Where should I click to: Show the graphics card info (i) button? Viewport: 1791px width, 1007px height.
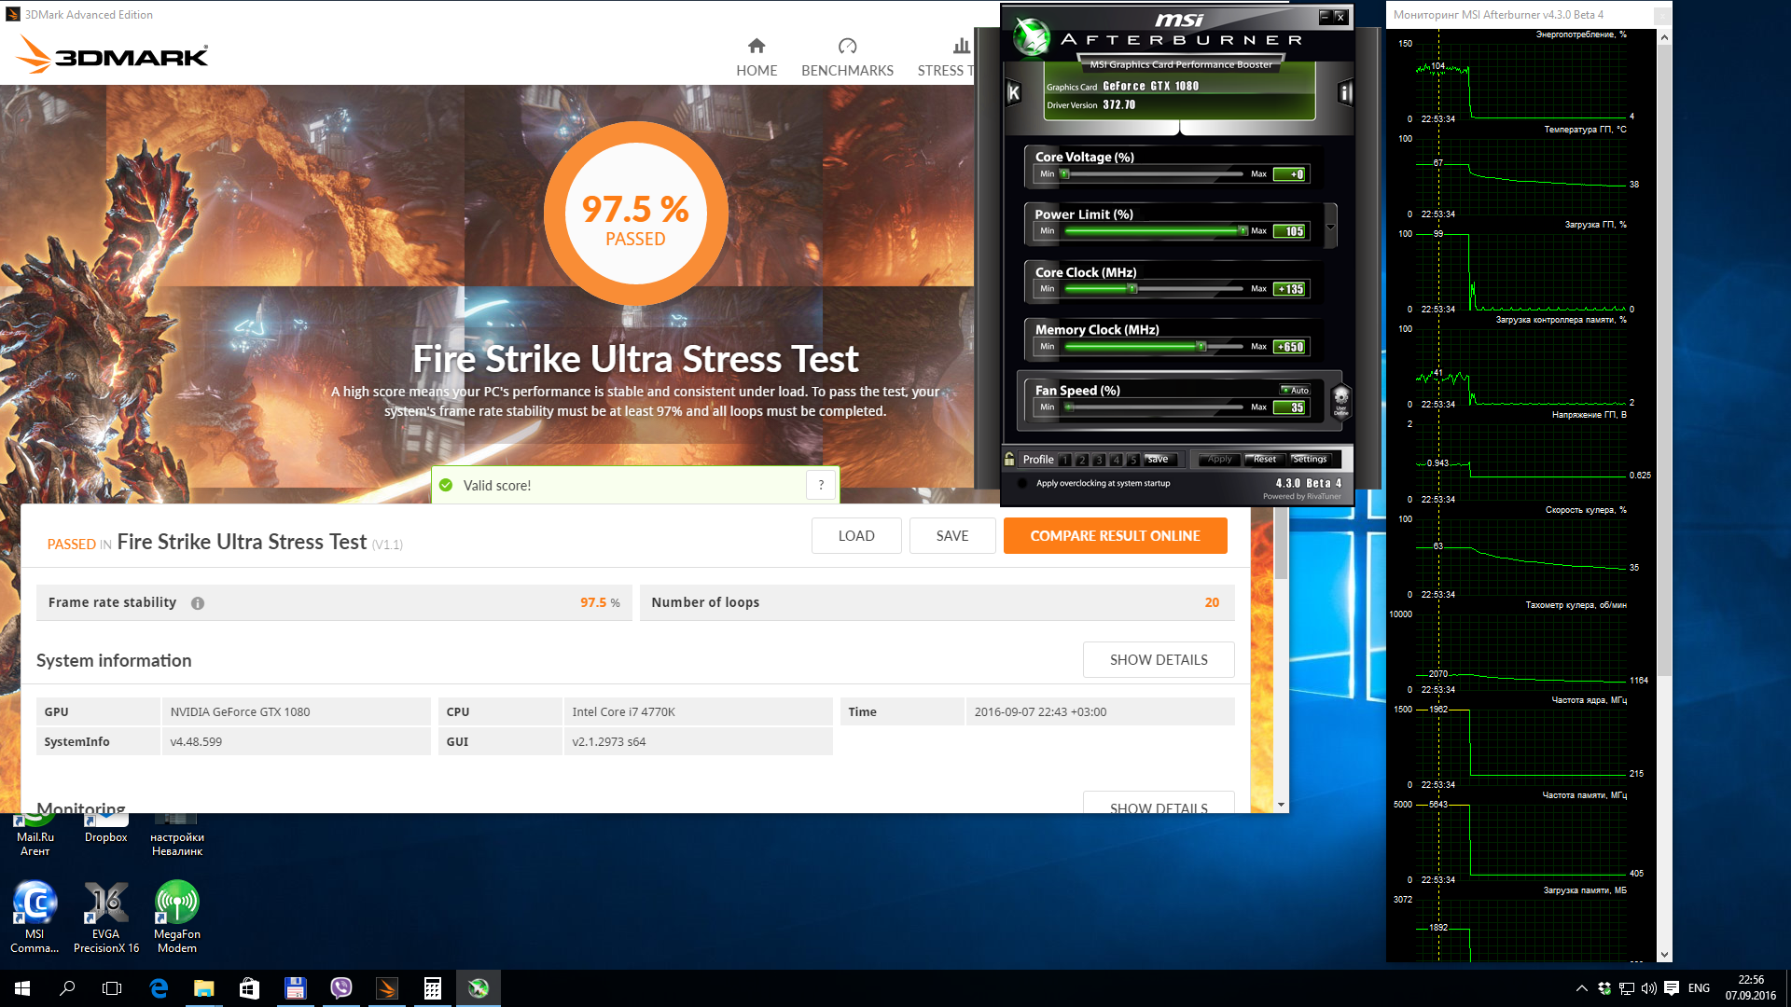tap(1345, 92)
